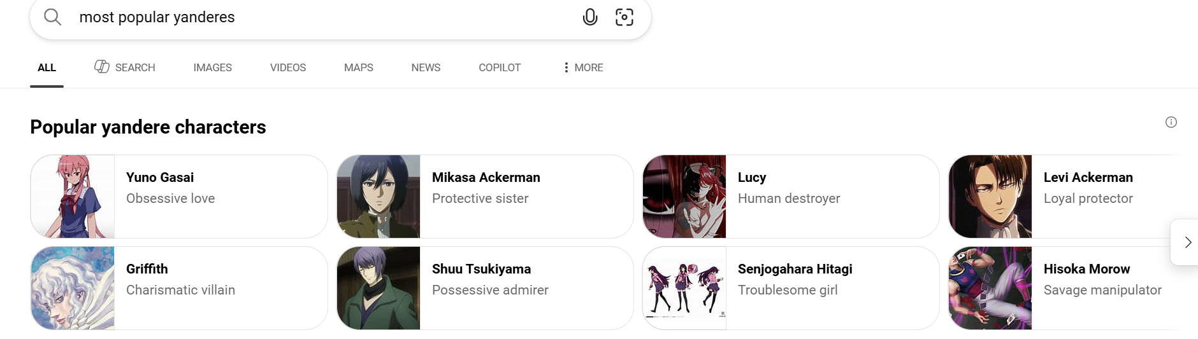The width and height of the screenshot is (1198, 339).
Task: Open the Yuno Gasai thumbnail image
Action: [x=73, y=197]
